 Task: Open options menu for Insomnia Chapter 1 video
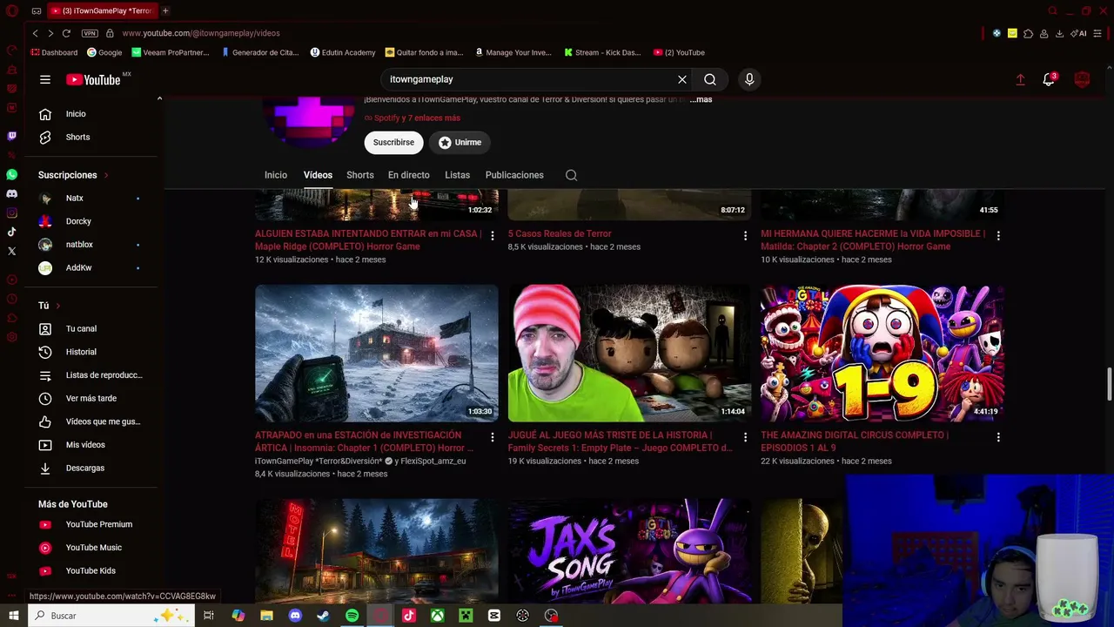click(x=492, y=437)
